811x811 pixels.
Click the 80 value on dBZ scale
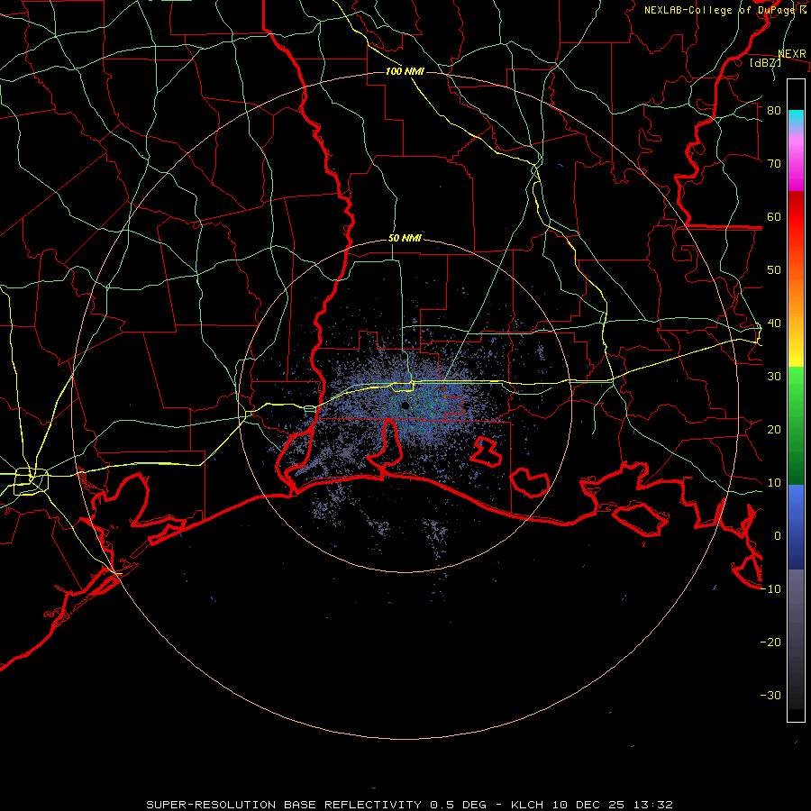[774, 111]
